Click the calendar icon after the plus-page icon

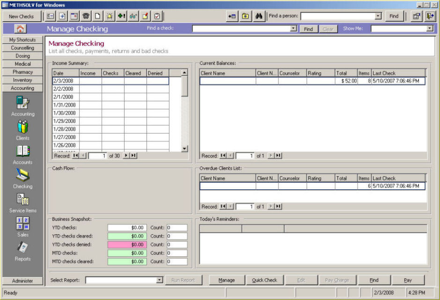click(x=74, y=16)
